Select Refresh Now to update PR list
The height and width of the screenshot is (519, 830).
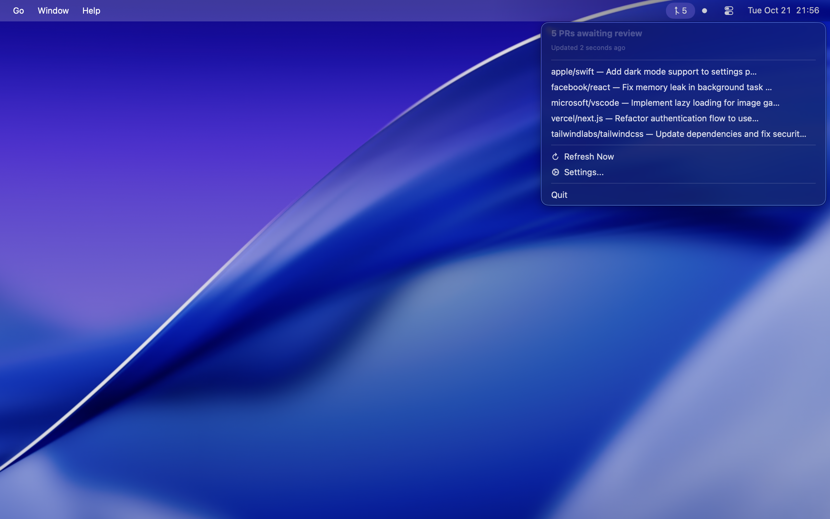pos(589,157)
